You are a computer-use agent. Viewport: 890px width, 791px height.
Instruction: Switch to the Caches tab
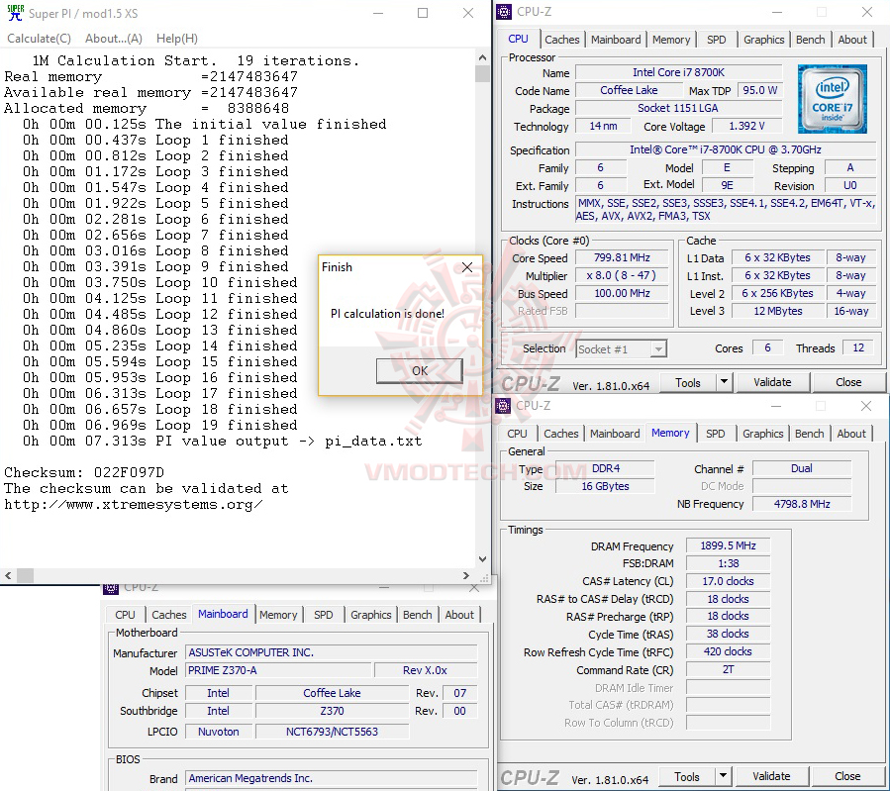click(x=562, y=39)
